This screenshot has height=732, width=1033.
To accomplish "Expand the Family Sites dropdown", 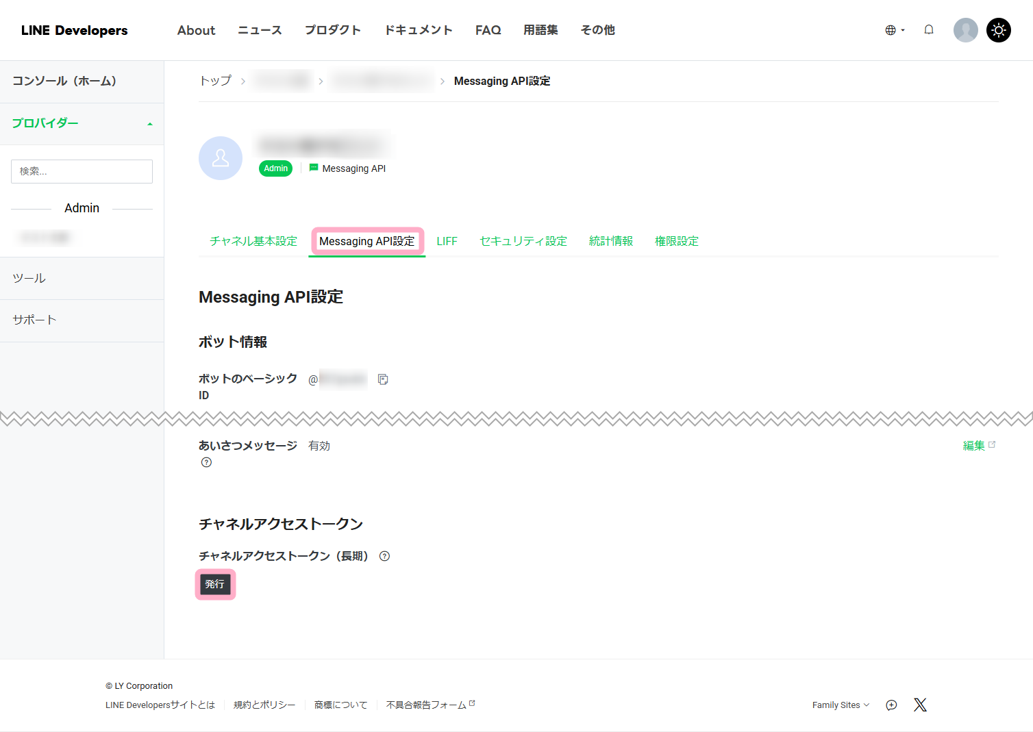I will [x=841, y=705].
